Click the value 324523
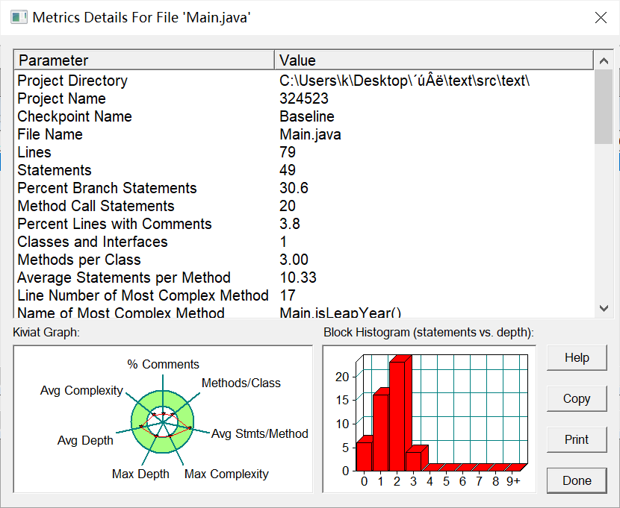The height and width of the screenshot is (508, 620). coord(304,98)
